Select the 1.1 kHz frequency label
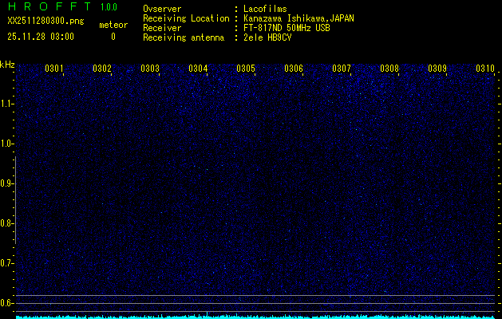 point(7,104)
